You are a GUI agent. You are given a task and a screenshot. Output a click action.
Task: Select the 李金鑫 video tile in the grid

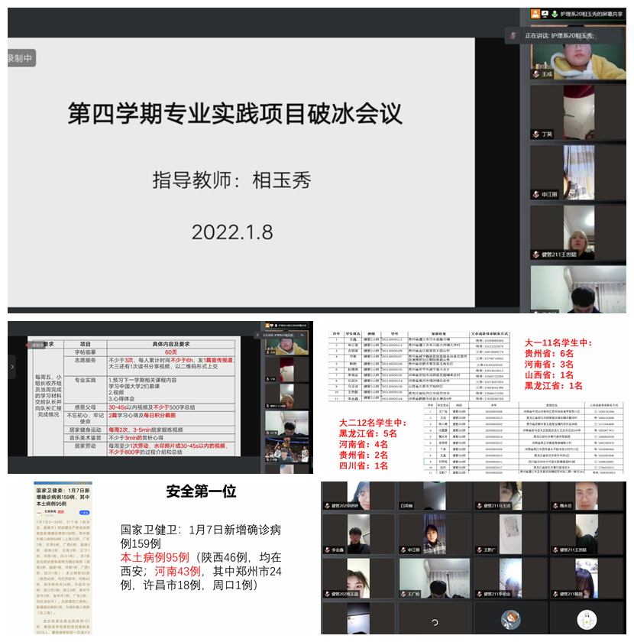click(357, 535)
